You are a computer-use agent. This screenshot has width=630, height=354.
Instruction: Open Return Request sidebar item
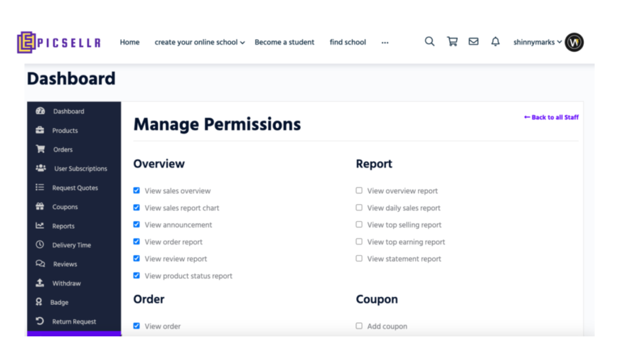click(74, 321)
